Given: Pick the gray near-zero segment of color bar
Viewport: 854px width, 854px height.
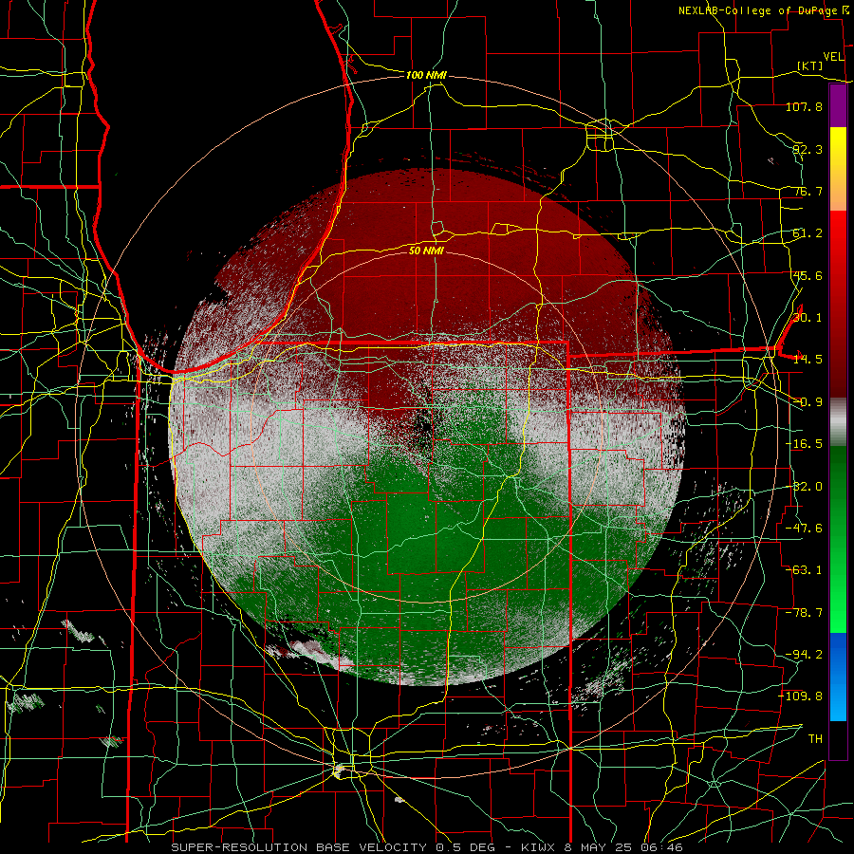Looking at the screenshot, I should coord(838,422).
